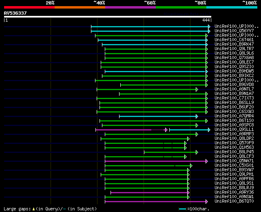Open hit UniRef100_Q56YV7
This screenshot has width=261, height=212.
(234, 31)
